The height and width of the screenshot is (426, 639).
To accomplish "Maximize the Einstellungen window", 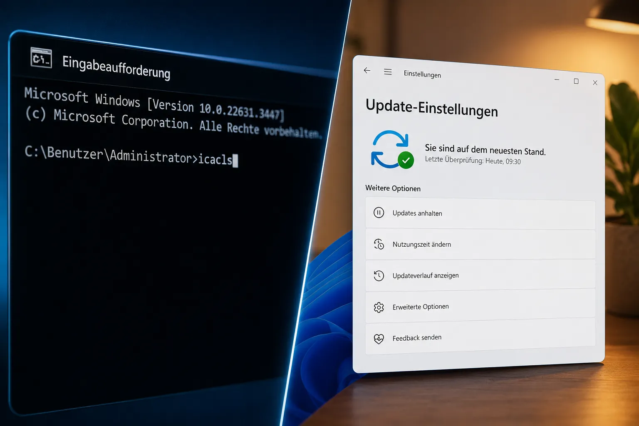I will (576, 81).
